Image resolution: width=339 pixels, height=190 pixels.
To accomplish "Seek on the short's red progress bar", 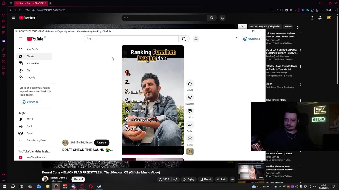I will pyautogui.click(x=153, y=155).
